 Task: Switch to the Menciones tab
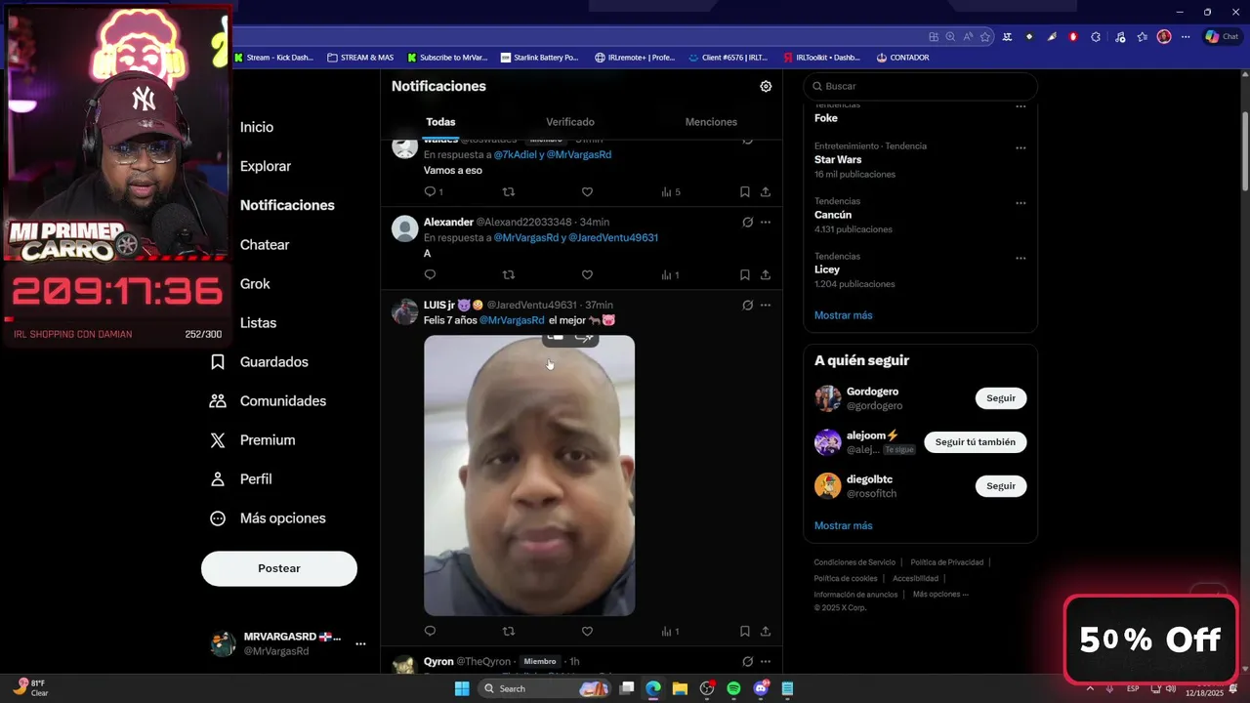711,122
